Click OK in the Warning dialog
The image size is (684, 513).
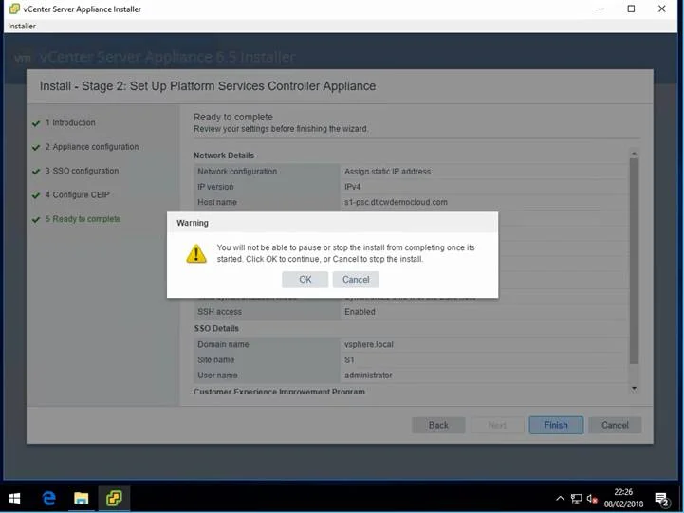tap(305, 280)
